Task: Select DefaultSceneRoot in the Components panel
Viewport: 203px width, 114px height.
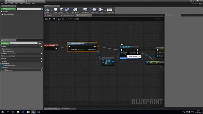Action: point(9,14)
